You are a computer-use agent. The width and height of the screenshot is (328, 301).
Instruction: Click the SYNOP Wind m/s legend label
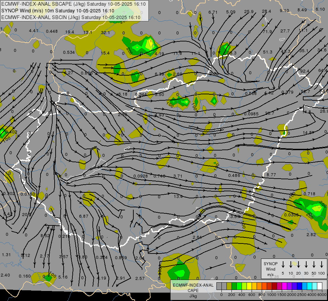[x=270, y=269]
